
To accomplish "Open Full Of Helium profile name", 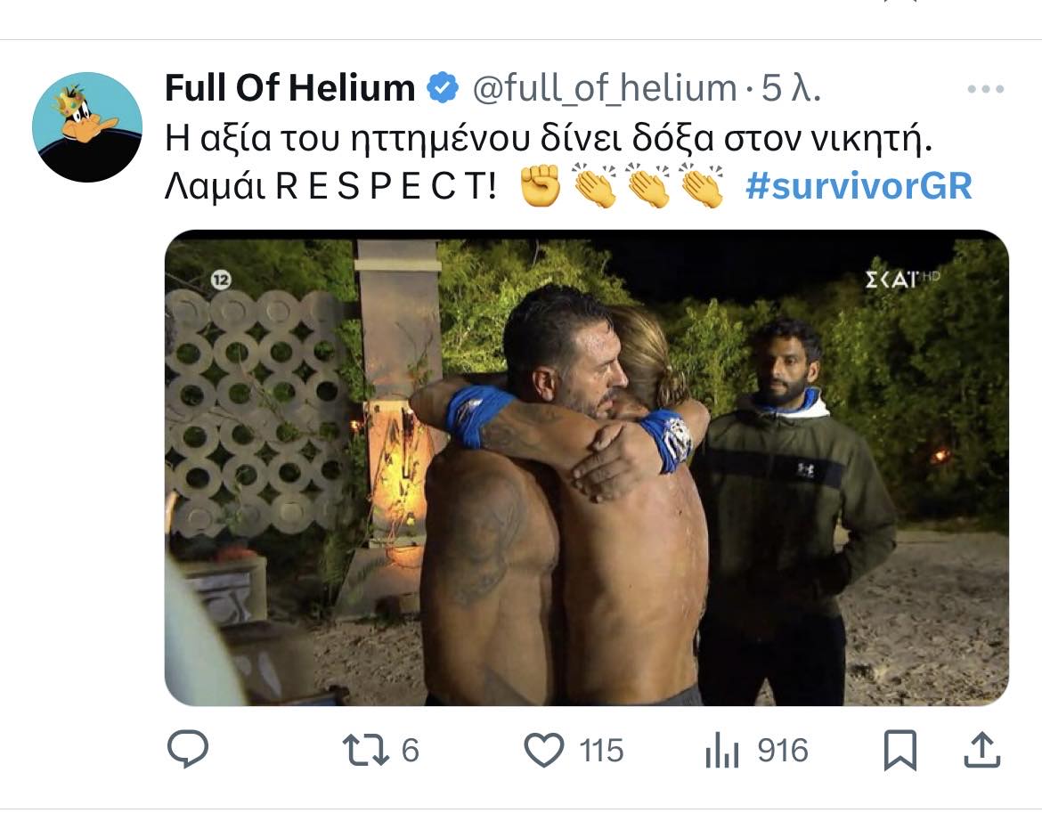I will (289, 87).
